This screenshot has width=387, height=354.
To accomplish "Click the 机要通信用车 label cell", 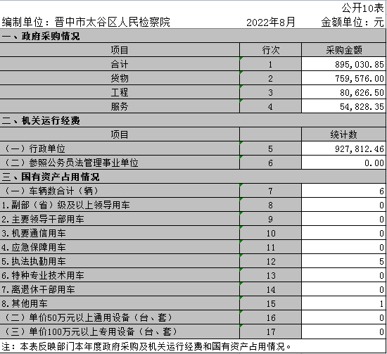I will 120,233.
